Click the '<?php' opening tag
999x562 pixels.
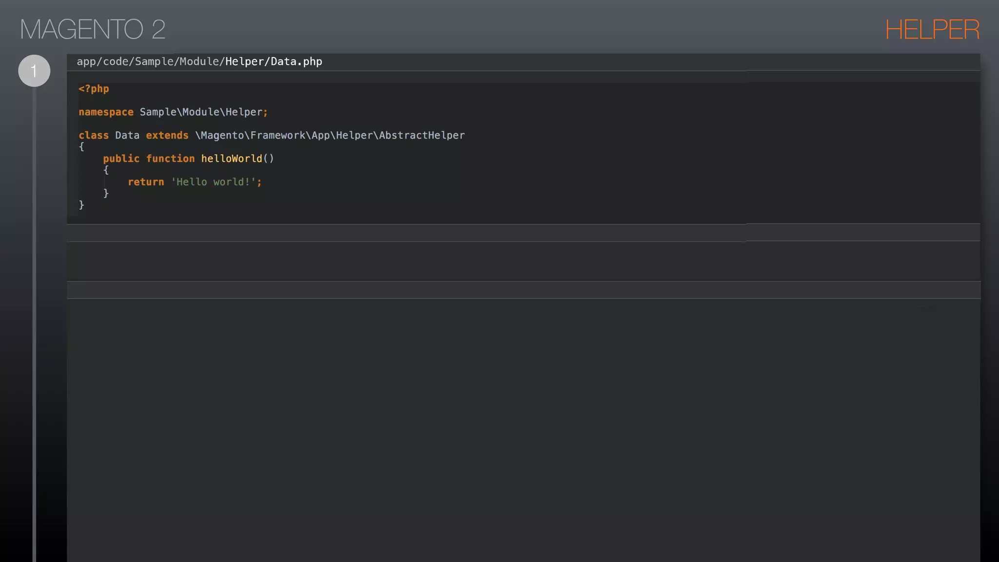tap(94, 89)
